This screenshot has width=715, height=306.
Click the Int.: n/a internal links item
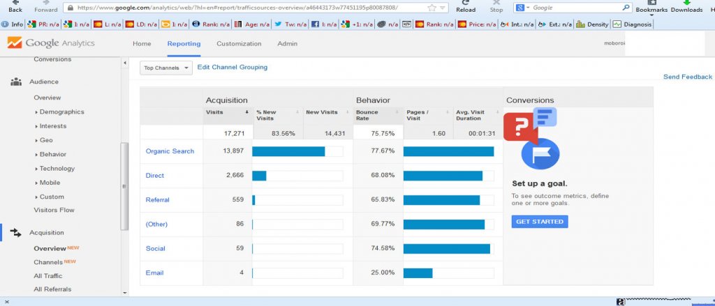tap(517, 24)
